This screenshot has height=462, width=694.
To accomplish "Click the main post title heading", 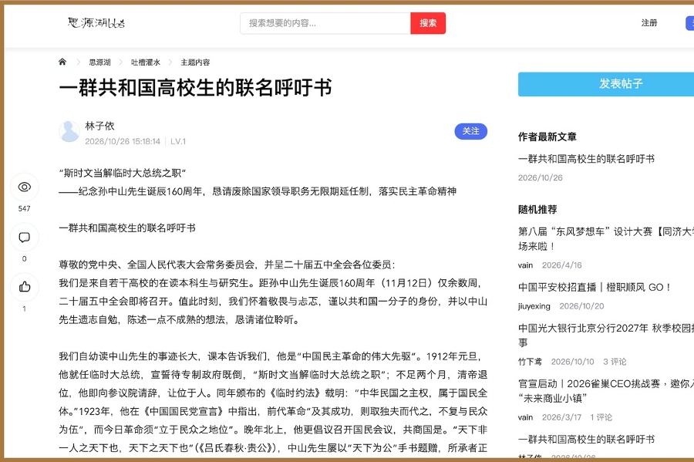I will [195, 87].
